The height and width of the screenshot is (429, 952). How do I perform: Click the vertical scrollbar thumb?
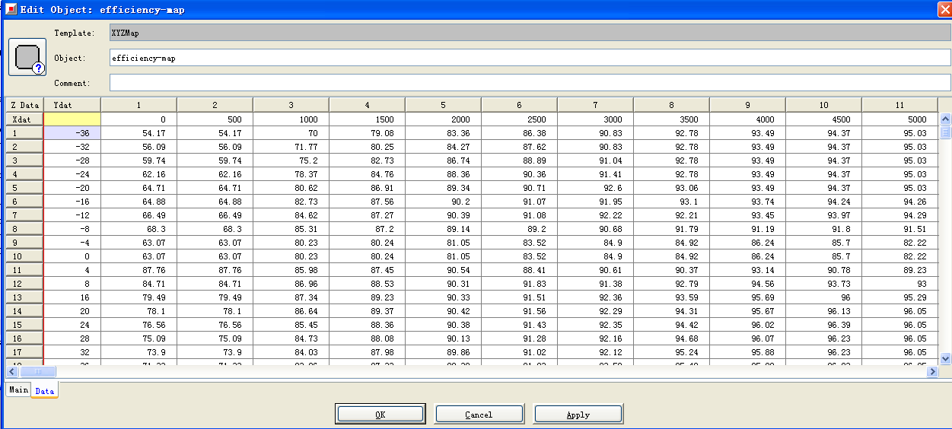(x=945, y=132)
